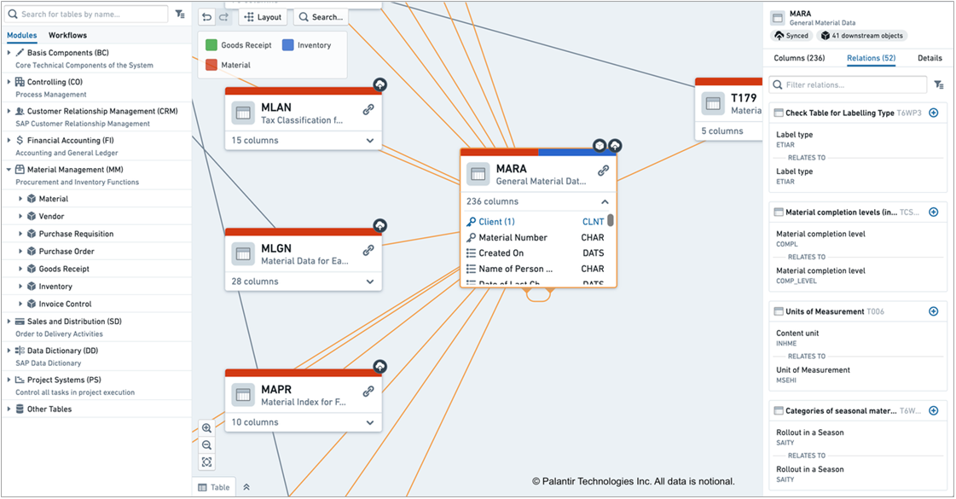This screenshot has width=956, height=499.
Task: Click the fit-to-screen icon below zoom out
Action: tap(206, 462)
